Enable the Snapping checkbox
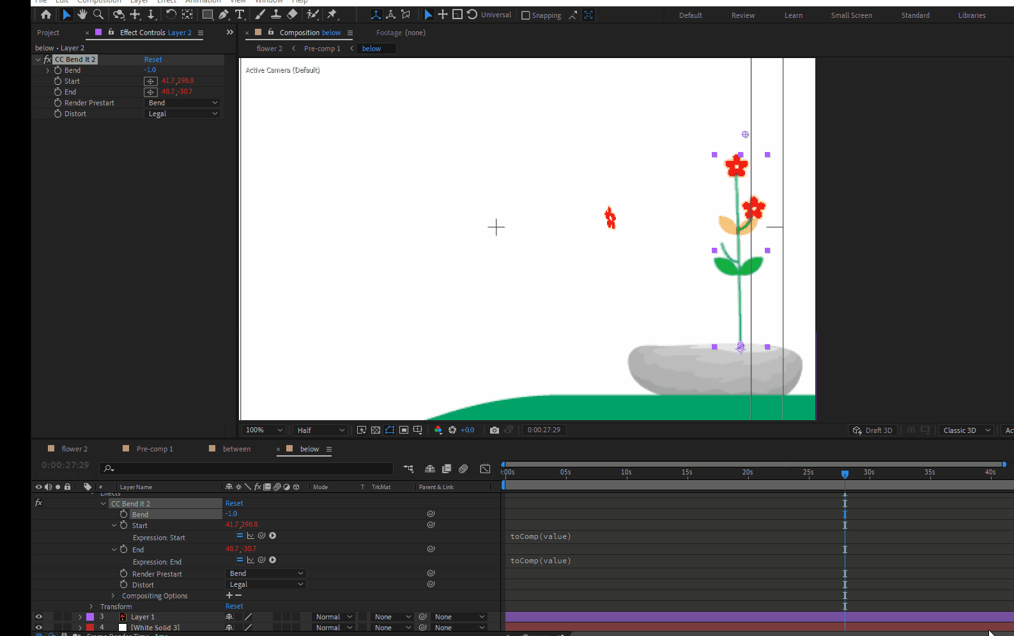This screenshot has width=1014, height=636. pos(526,15)
